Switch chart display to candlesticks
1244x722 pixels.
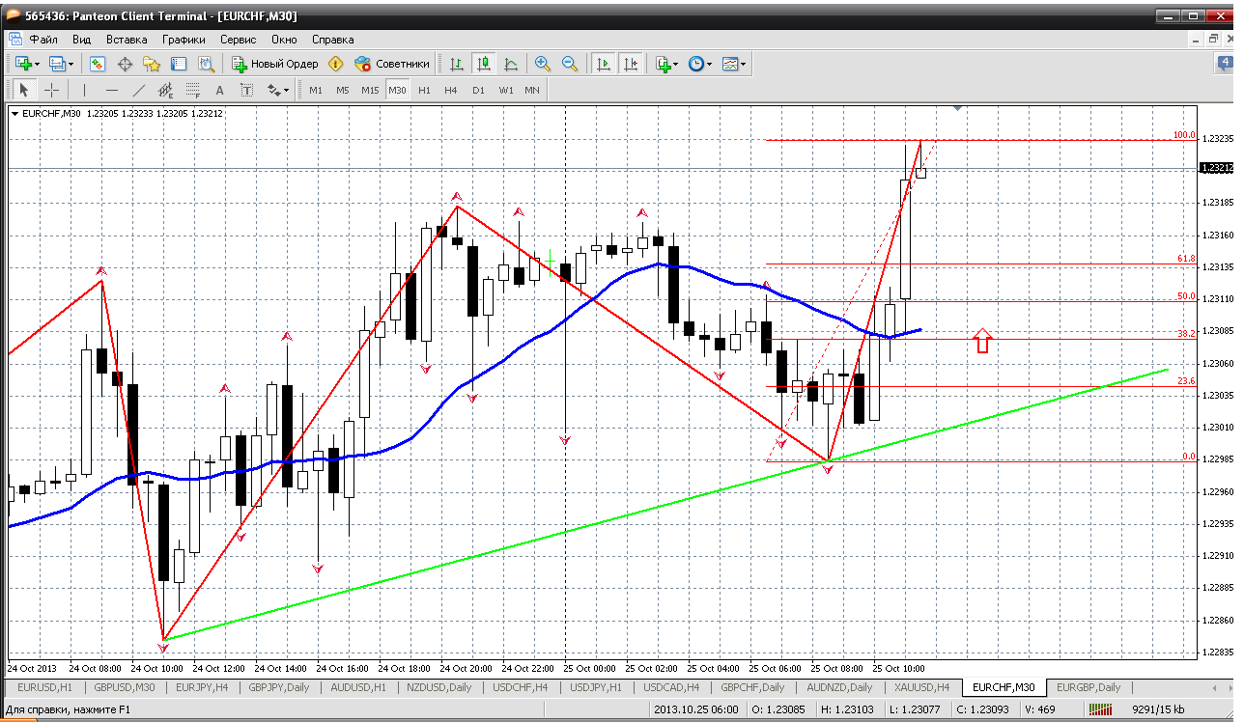483,64
